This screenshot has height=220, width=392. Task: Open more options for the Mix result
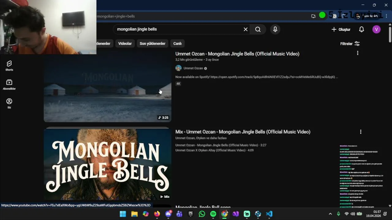[361, 132]
